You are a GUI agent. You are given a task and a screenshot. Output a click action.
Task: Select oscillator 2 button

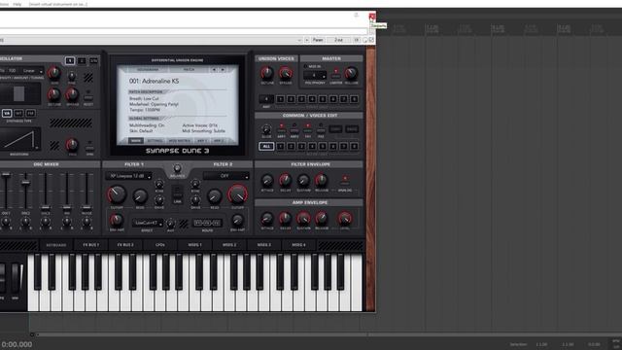click(x=82, y=60)
